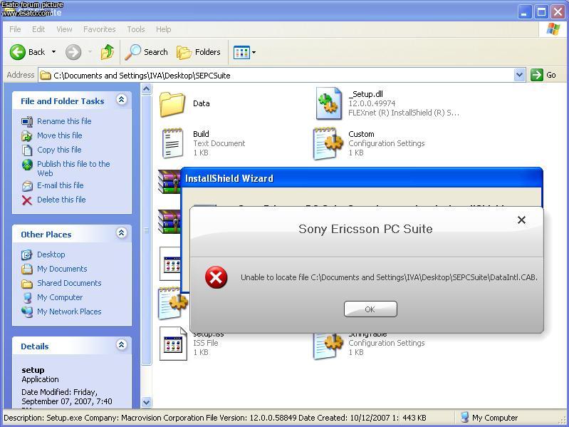Click the Publish to Web globe icon

[x=27, y=165]
